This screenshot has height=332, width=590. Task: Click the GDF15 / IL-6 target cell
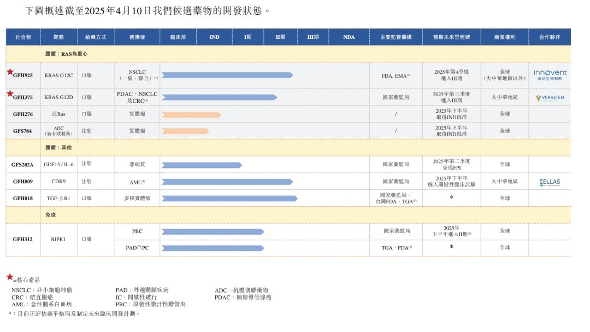point(58,165)
